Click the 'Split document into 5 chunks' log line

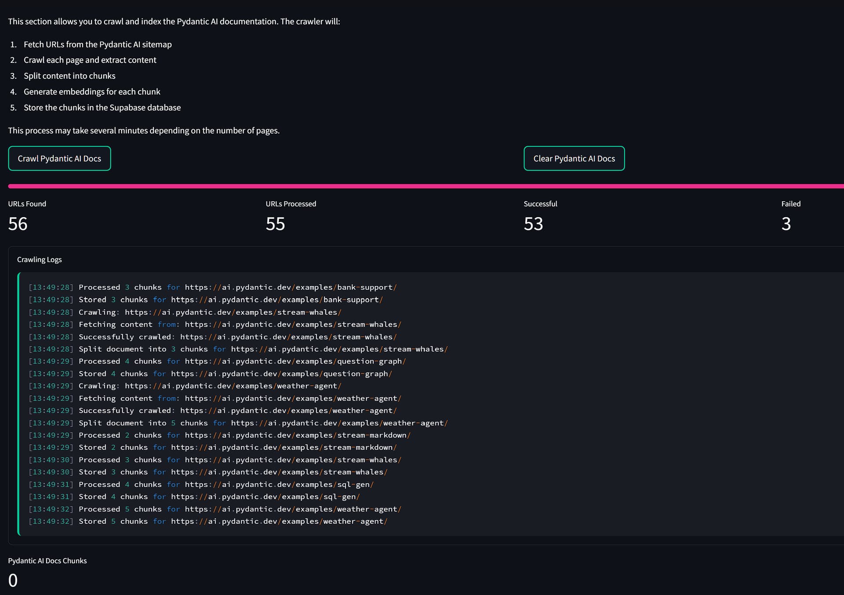point(238,423)
